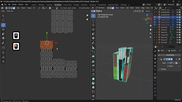Open the Tool properties tab
Viewport: 182px width, 102px height.
[x=155, y=51]
